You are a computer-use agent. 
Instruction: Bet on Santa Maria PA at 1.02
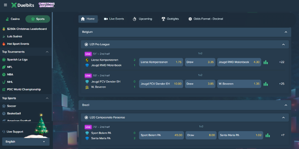(241, 135)
